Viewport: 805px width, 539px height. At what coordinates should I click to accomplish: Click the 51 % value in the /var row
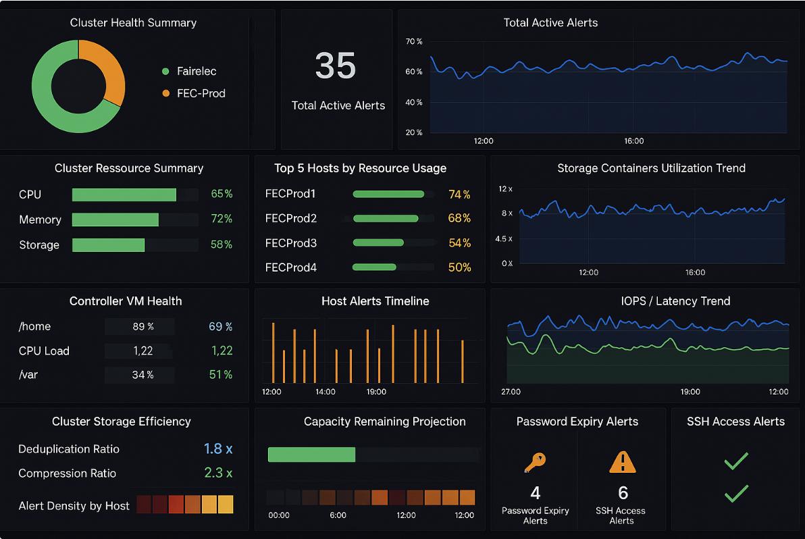click(221, 376)
